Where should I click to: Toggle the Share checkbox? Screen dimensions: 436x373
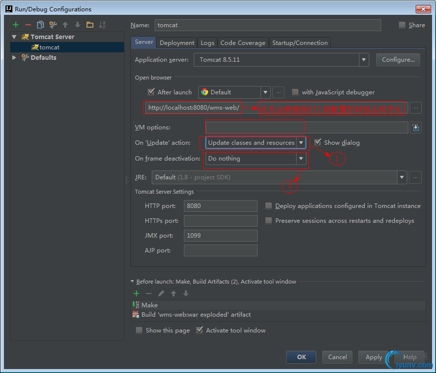click(402, 25)
